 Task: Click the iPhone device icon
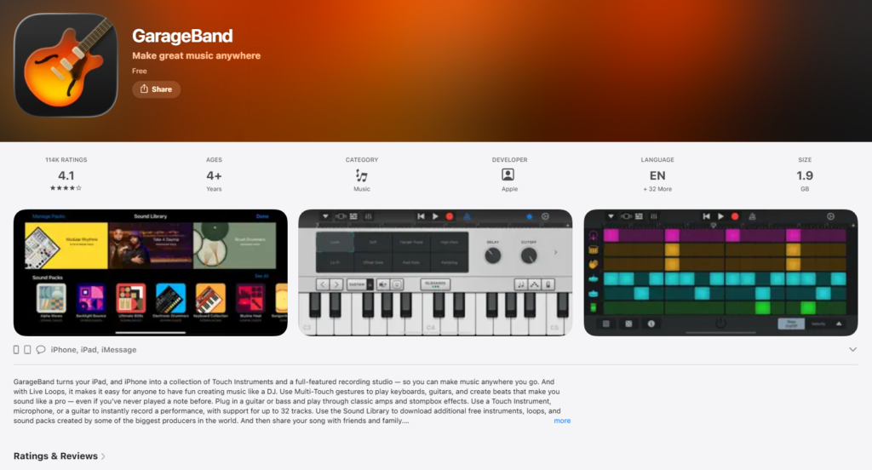pyautogui.click(x=16, y=350)
